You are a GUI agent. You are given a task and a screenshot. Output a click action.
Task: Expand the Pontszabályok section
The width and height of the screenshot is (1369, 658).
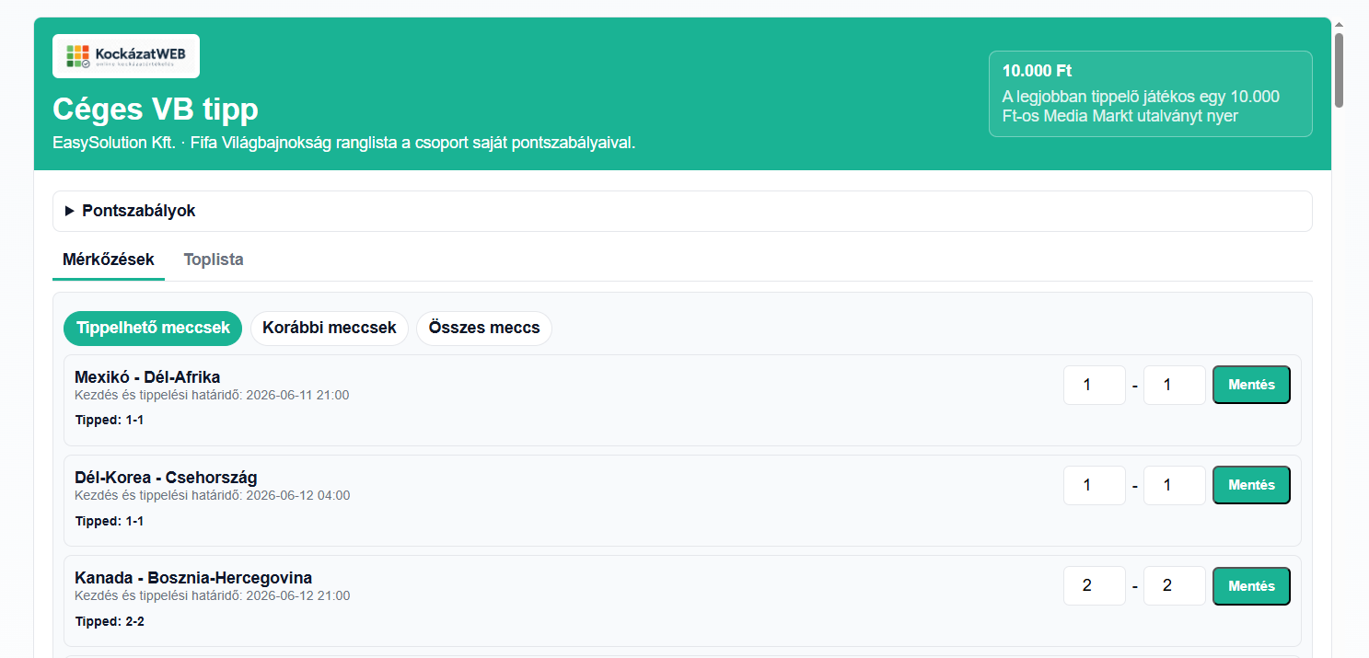click(x=682, y=211)
